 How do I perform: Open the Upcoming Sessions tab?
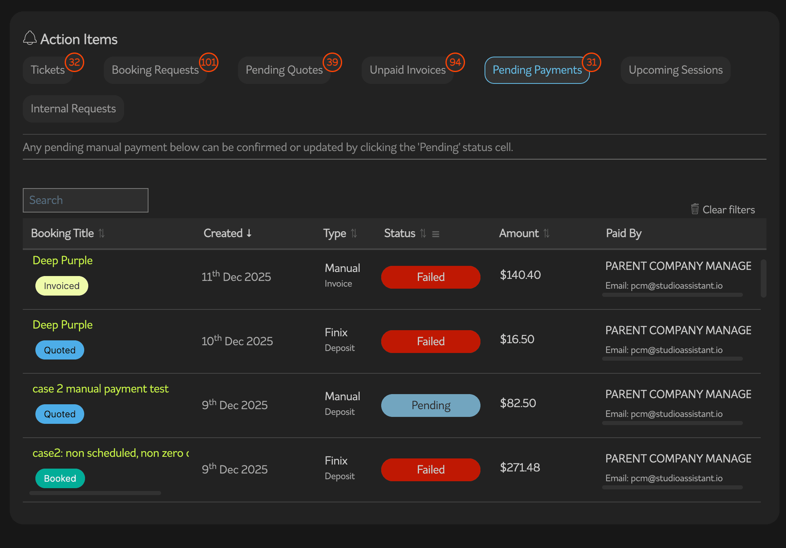(x=675, y=70)
